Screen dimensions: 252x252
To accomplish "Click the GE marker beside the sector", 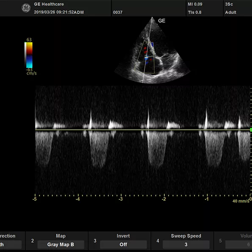I will pyautogui.click(x=161, y=21).
